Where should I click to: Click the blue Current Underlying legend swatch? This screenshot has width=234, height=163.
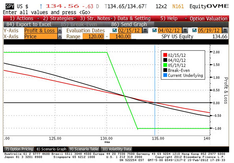[165, 75]
